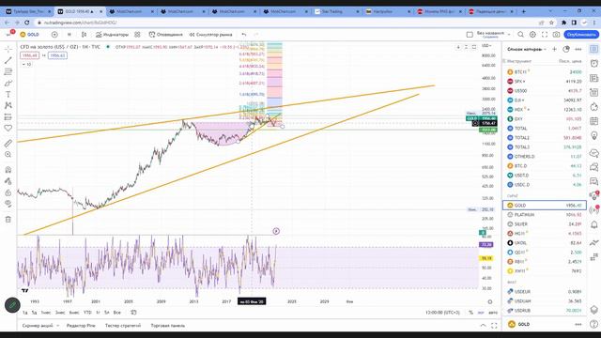Expand the Список котировок watchlist dropdown
The image size is (601, 338).
527,49
